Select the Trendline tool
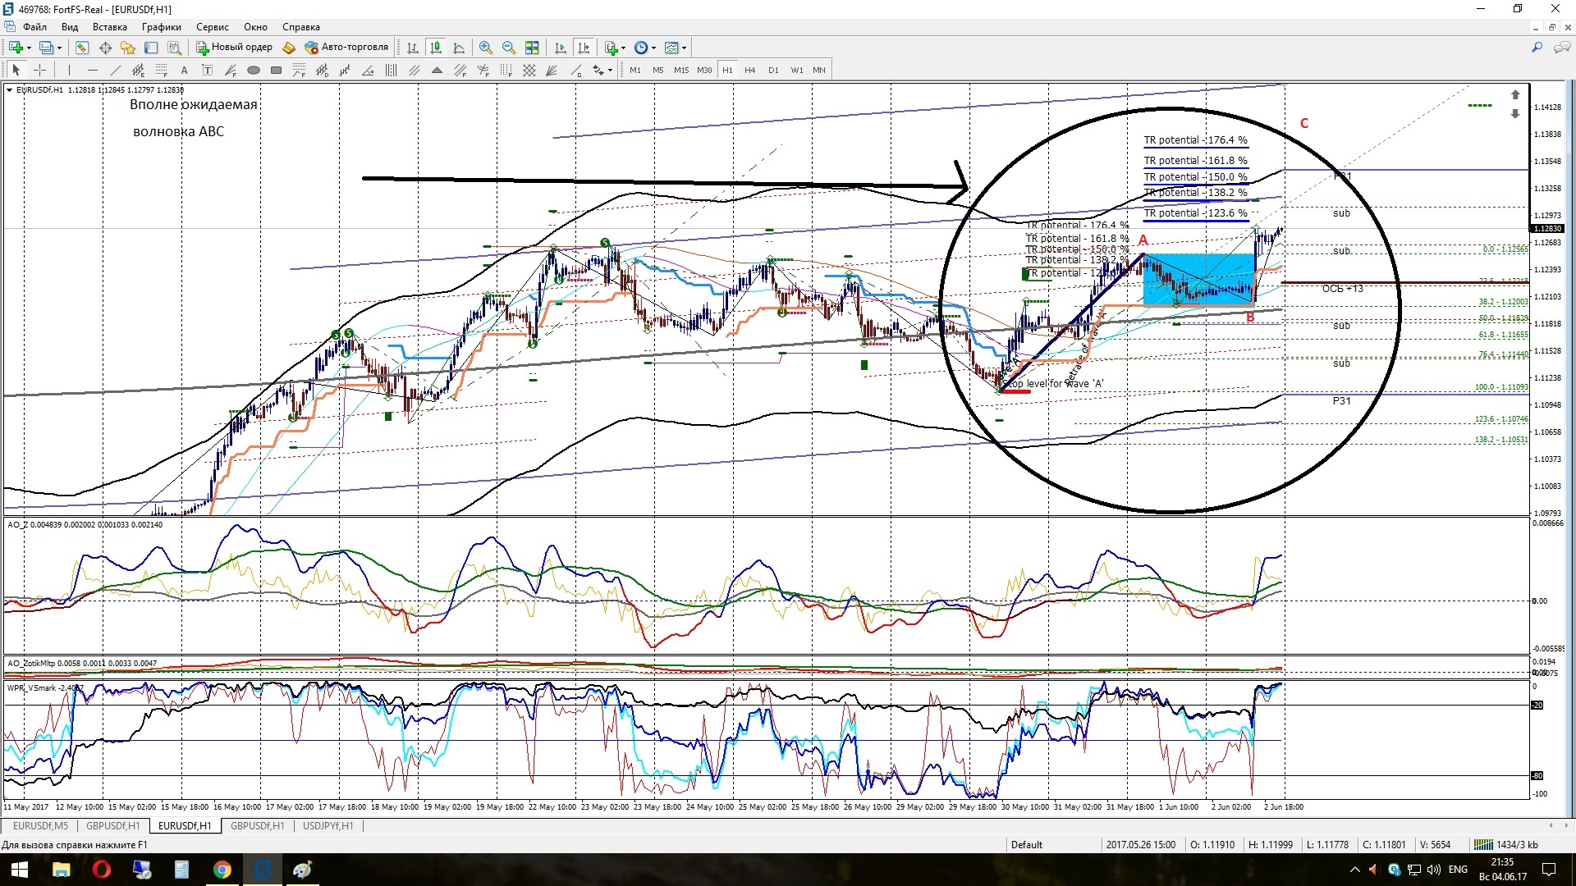 click(x=116, y=71)
